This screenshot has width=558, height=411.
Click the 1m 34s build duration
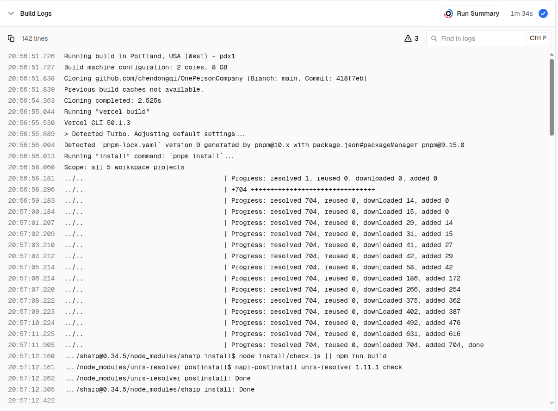pos(521,13)
